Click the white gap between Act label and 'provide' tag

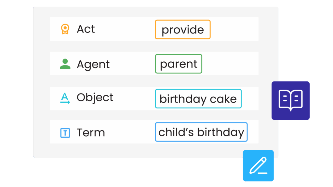coord(125,29)
